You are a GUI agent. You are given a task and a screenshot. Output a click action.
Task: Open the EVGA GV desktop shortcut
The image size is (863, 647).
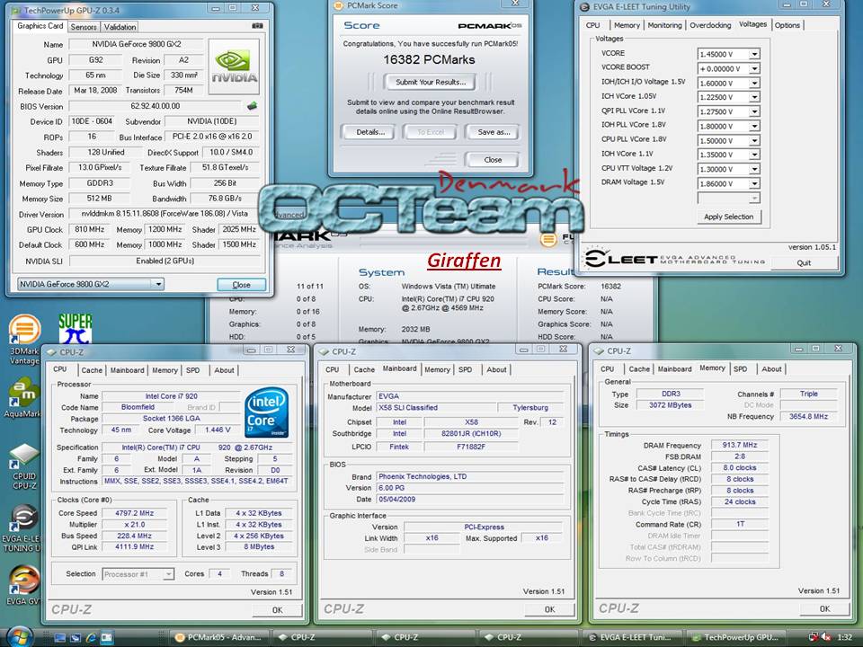tap(23, 585)
